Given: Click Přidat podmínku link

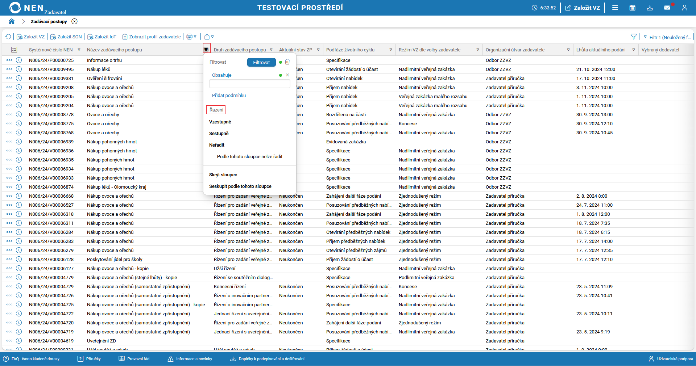Looking at the screenshot, I should pos(229,95).
